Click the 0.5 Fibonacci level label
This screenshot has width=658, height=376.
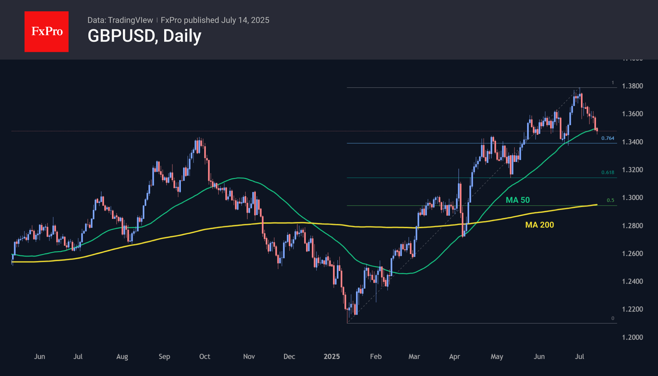(610, 200)
